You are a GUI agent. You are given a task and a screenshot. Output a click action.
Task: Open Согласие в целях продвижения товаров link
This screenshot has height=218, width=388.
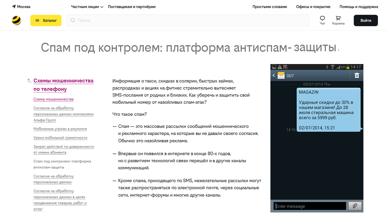click(x=60, y=200)
